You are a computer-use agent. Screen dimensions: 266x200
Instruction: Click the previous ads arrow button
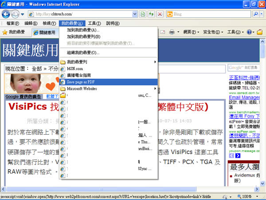[231, 156]
